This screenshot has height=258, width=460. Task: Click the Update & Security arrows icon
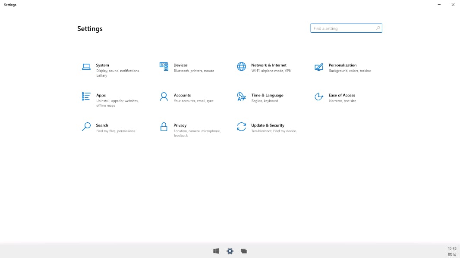241,127
